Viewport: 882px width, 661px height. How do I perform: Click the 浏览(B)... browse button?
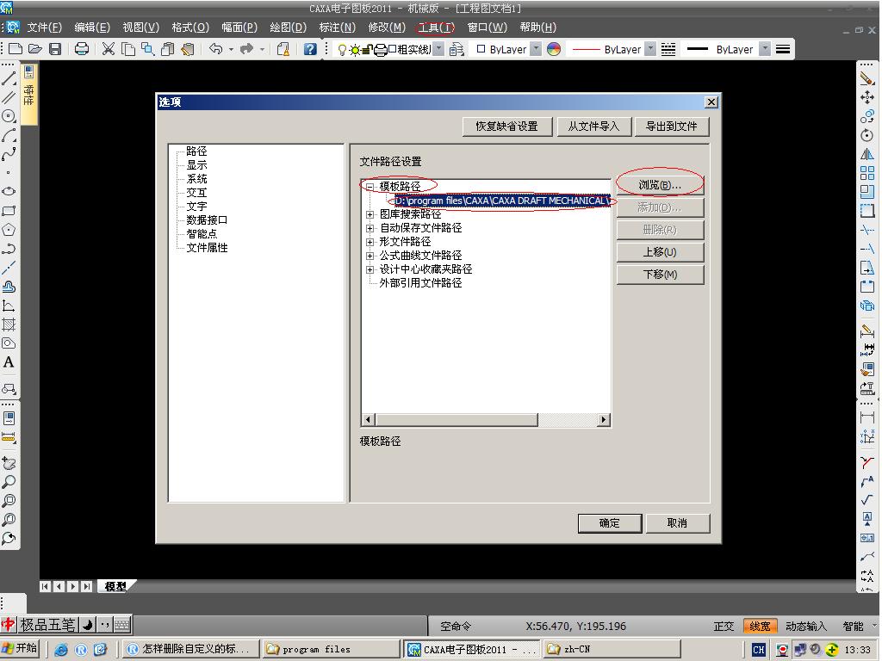coord(660,185)
